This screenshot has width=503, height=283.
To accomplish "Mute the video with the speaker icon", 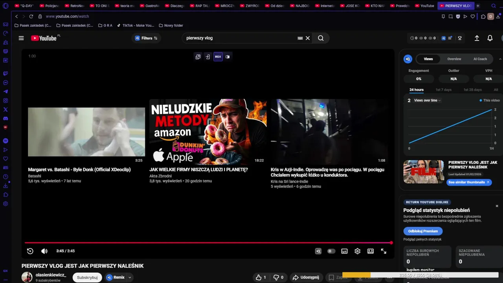I will (44, 251).
